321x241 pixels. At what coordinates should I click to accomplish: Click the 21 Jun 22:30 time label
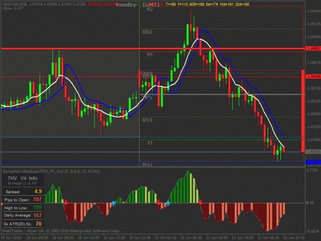[294, 237]
